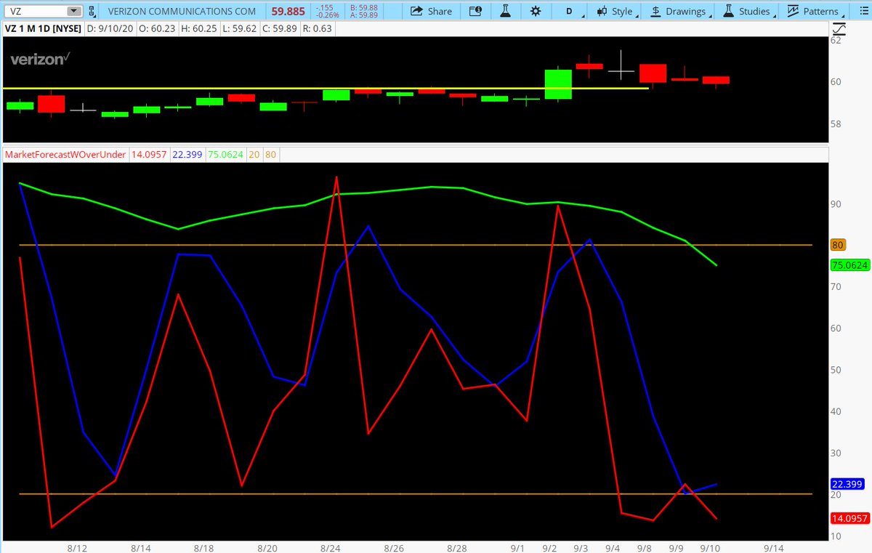Click the flask icon in the top toolbar
The height and width of the screenshot is (553, 872).
pos(506,12)
